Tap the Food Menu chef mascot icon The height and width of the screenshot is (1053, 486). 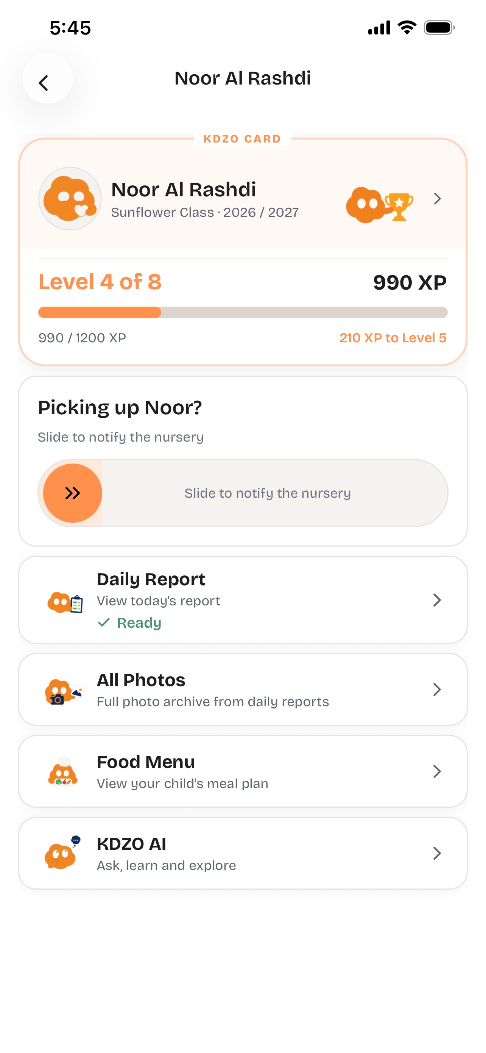(x=63, y=771)
